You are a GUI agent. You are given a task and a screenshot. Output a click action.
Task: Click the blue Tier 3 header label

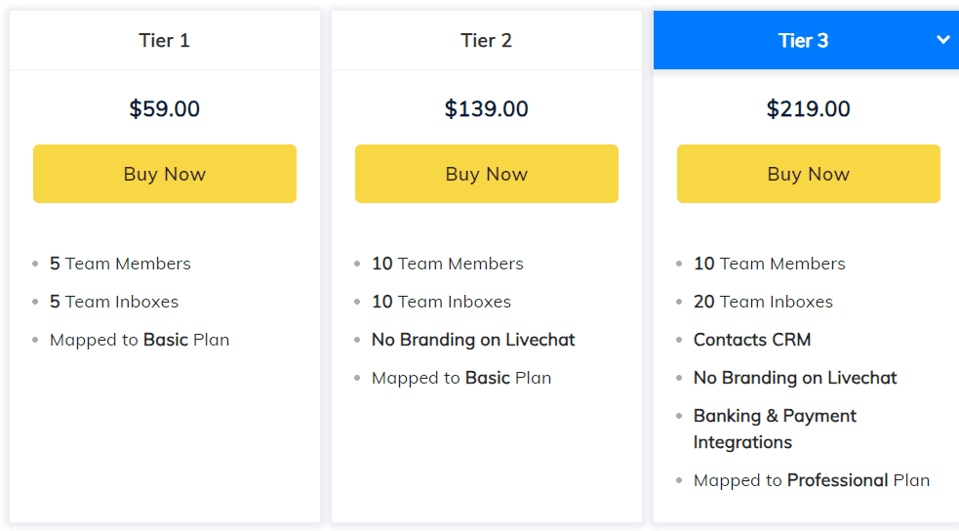[803, 40]
